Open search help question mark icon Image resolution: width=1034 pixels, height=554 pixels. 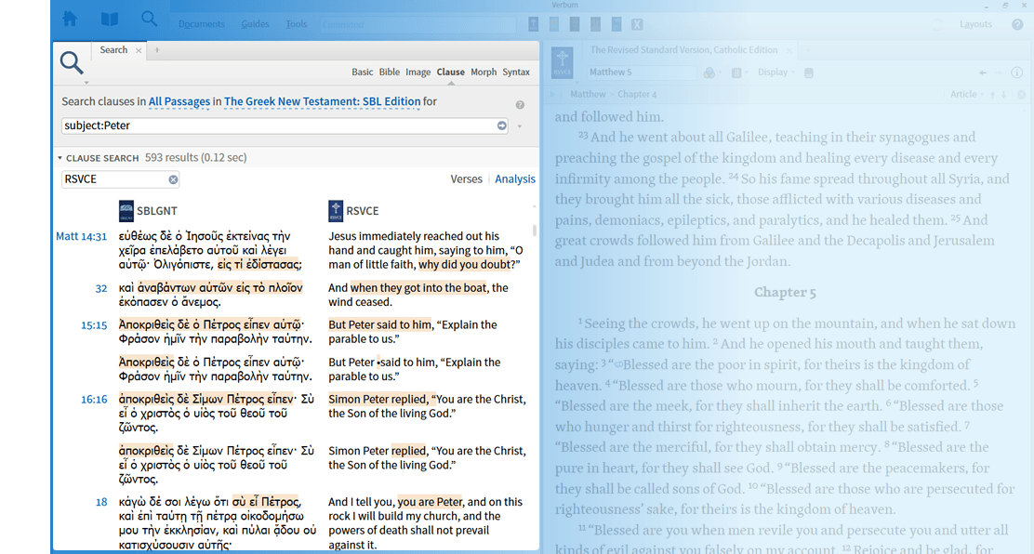pyautogui.click(x=520, y=105)
